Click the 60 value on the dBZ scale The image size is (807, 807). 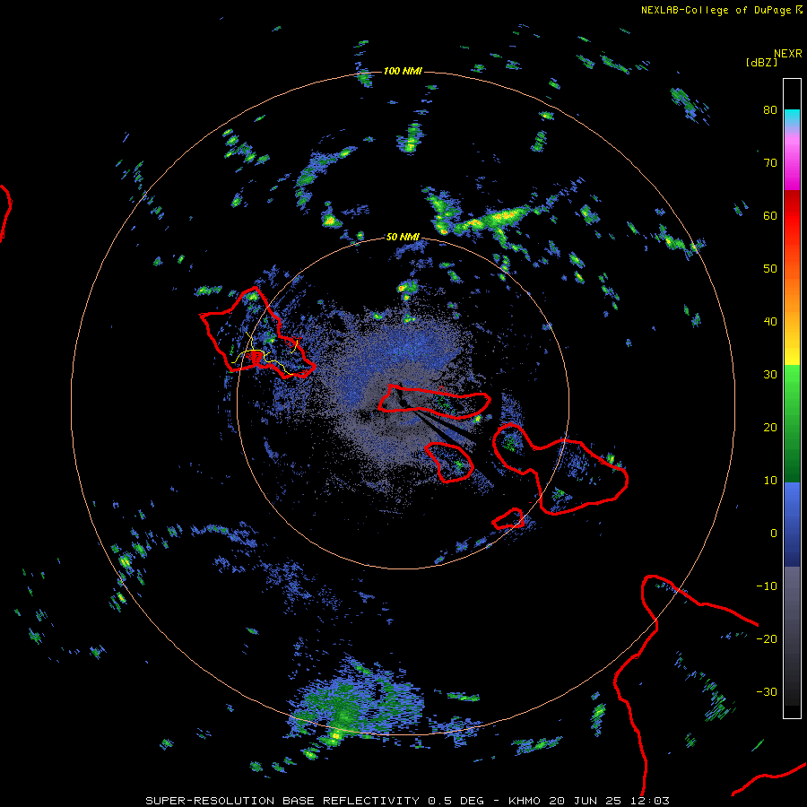770,215
